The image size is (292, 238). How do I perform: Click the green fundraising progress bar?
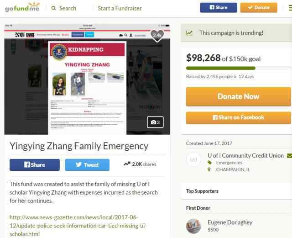tap(221, 68)
